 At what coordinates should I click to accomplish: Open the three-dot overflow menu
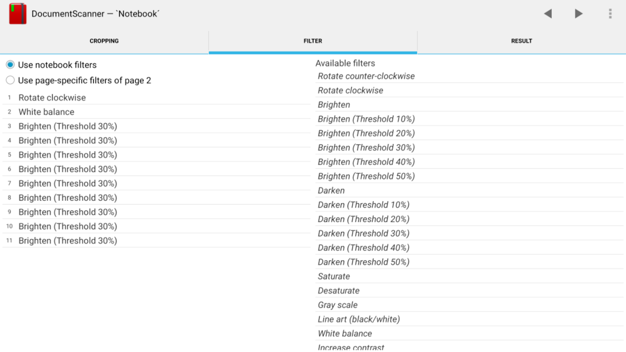pyautogui.click(x=610, y=14)
